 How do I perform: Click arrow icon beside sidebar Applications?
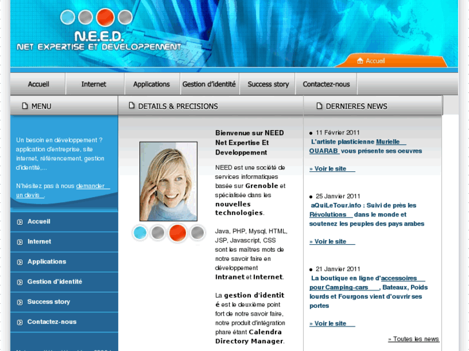pyautogui.click(x=20, y=262)
